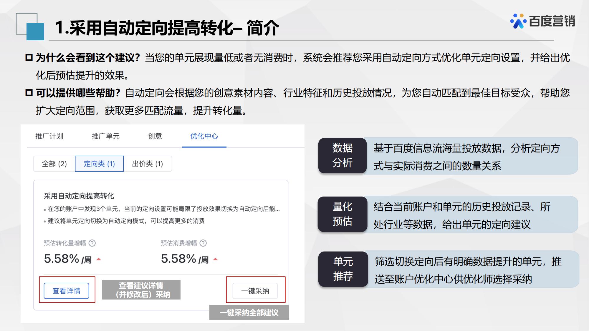
Task: Click the slide title 1.采用自动定向提高转化– 简介
Action: pos(167,28)
